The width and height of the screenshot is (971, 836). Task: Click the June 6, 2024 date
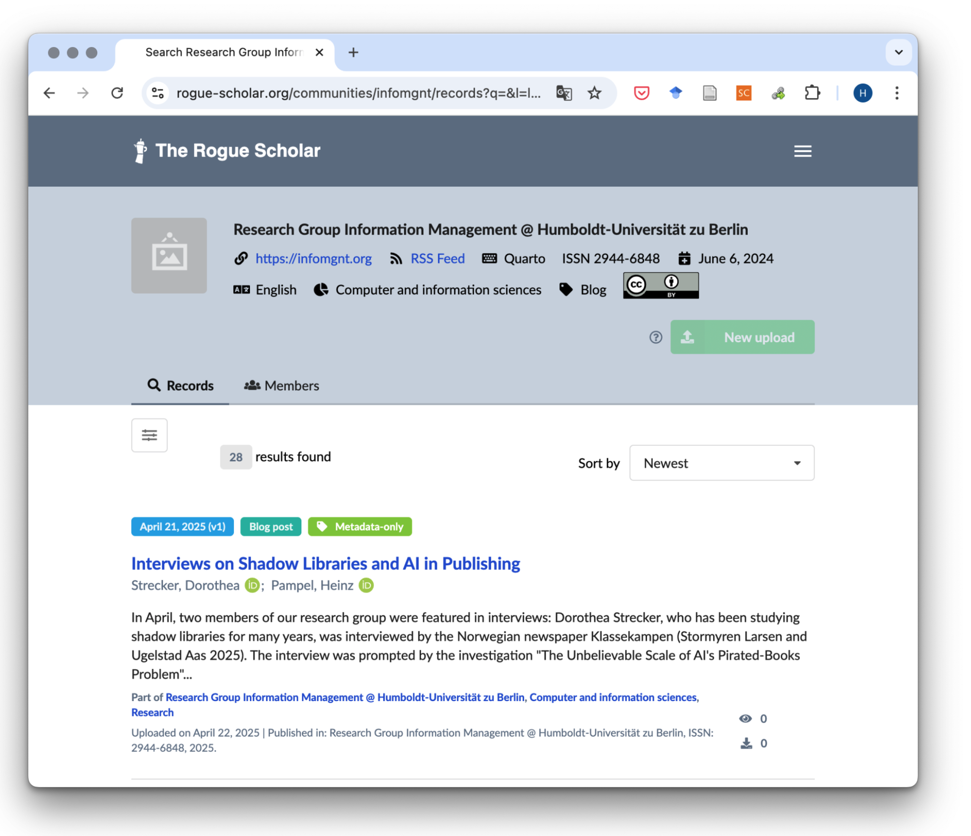pos(735,258)
